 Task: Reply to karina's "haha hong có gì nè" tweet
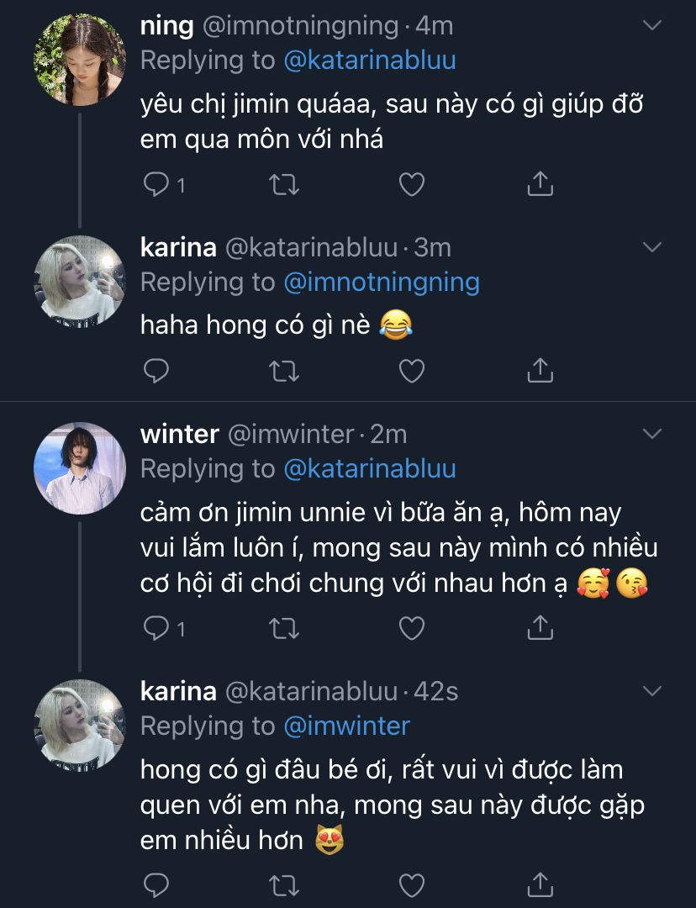pos(157,370)
